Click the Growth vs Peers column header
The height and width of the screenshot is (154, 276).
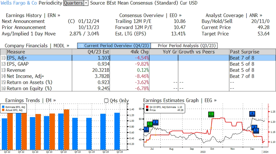pos(204,52)
